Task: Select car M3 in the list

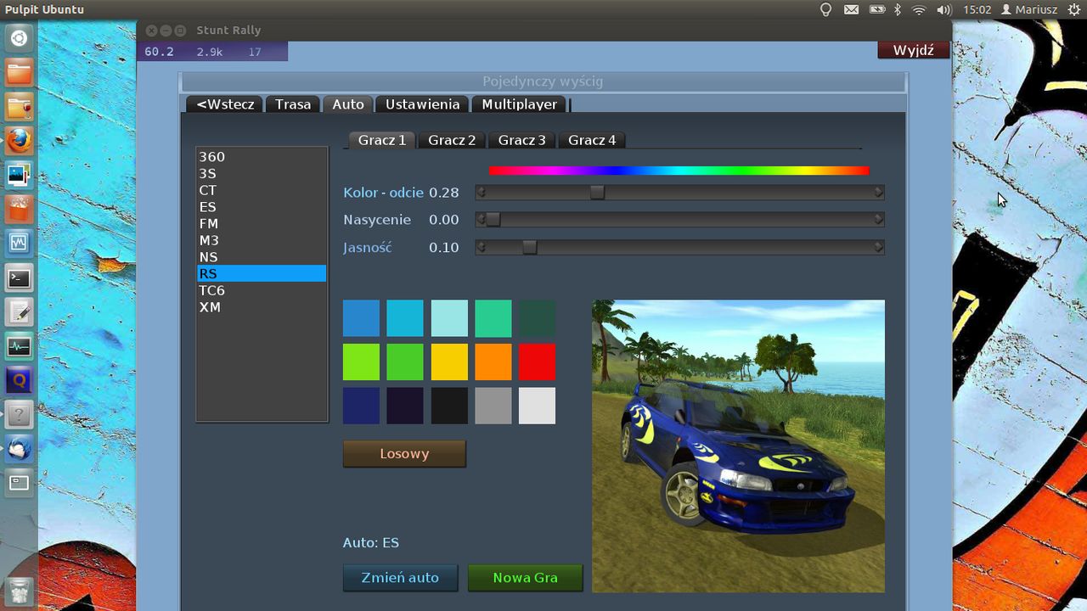Action: pos(262,240)
